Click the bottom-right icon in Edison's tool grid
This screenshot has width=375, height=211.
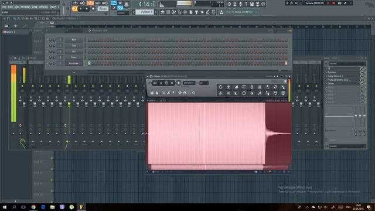pos(283,93)
